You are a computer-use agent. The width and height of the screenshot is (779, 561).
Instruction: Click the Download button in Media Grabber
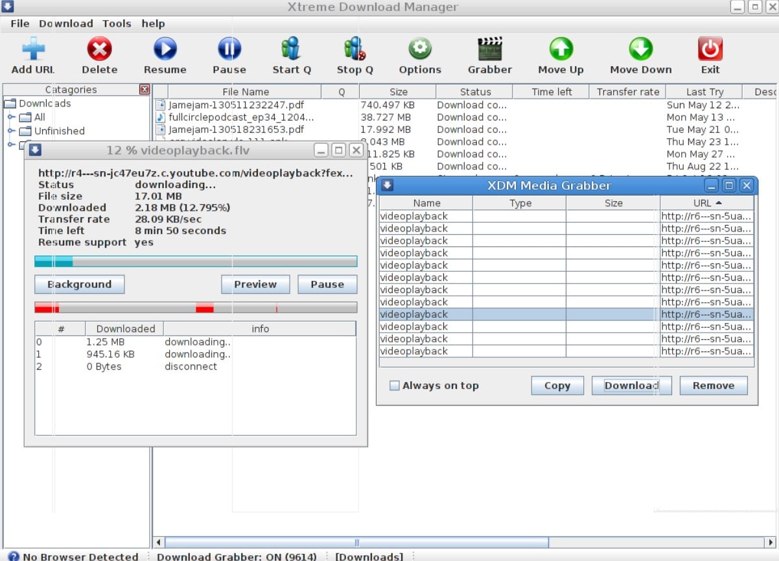631,385
